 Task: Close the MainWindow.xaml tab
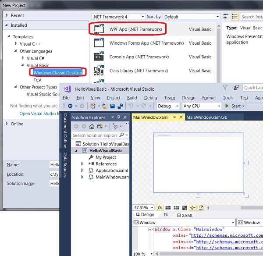(181, 117)
